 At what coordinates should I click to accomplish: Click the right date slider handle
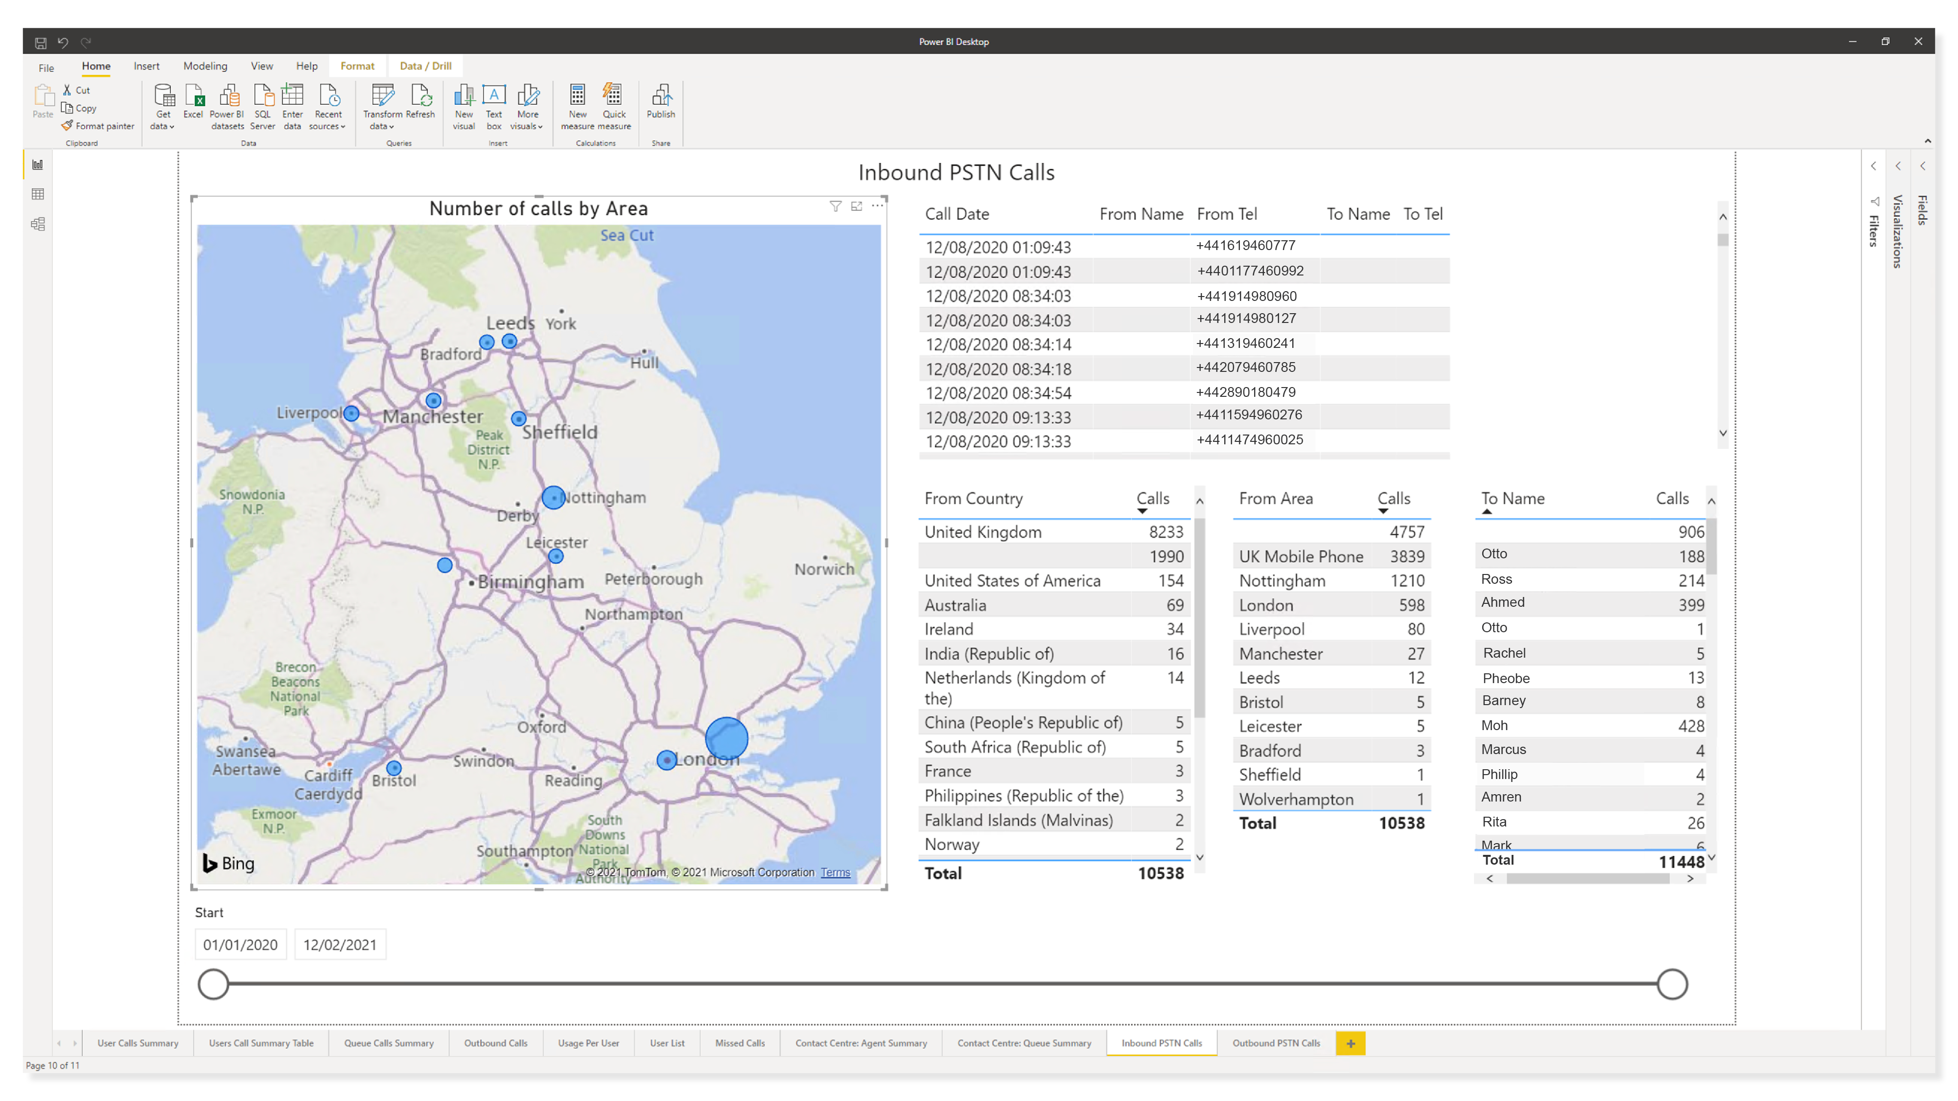(x=1672, y=984)
